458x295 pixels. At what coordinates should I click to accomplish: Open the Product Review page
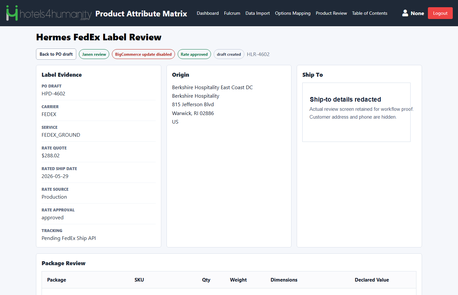pyautogui.click(x=331, y=13)
